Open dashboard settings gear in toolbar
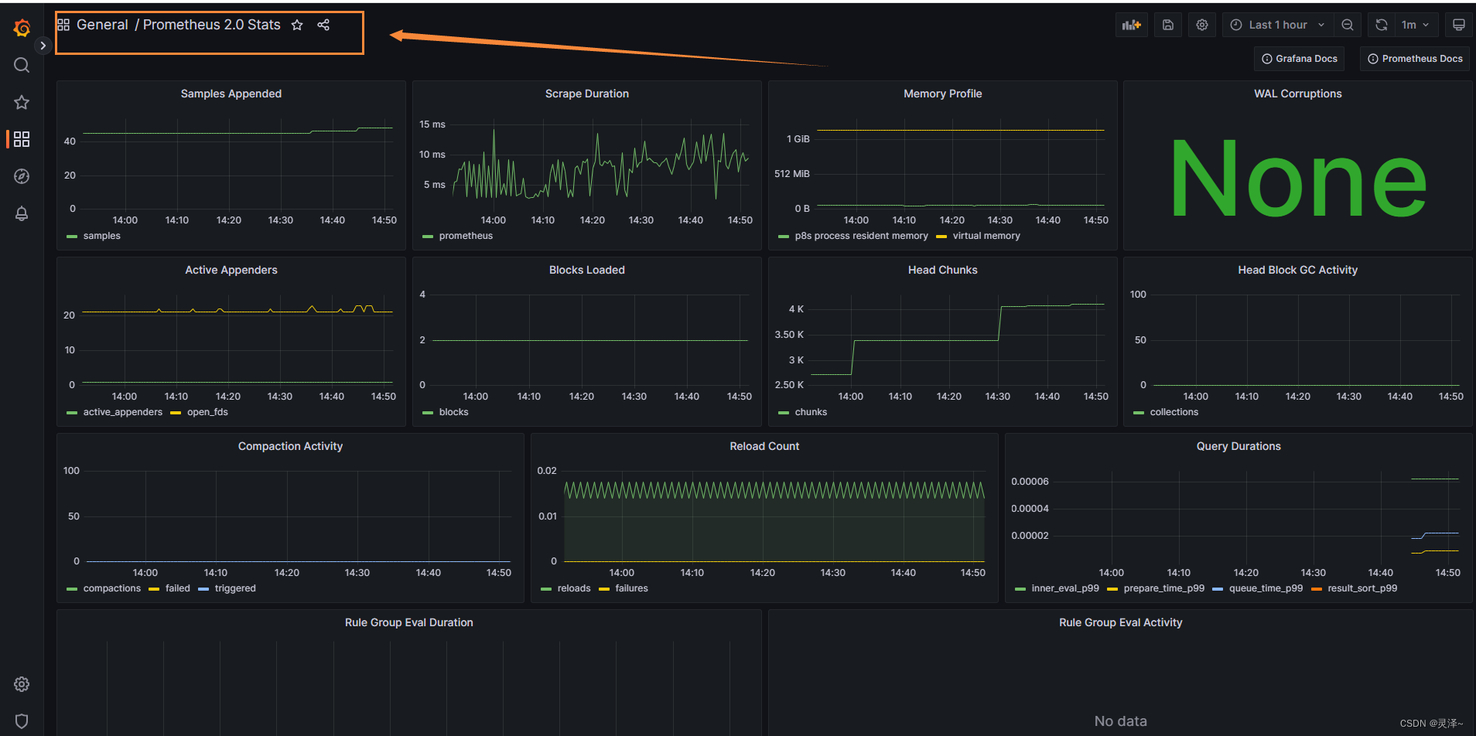The image size is (1476, 736). coord(1202,25)
